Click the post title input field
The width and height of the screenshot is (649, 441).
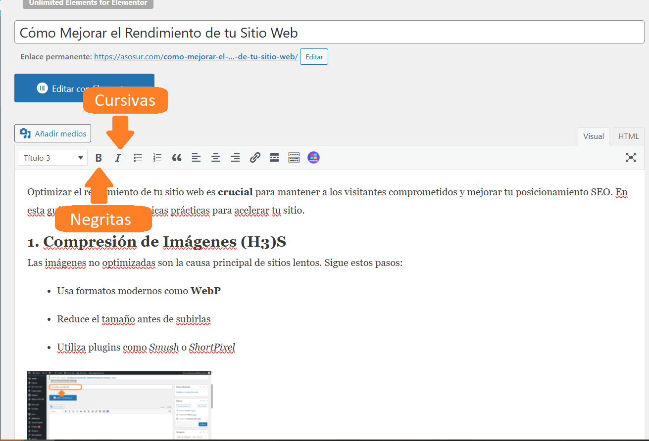click(x=329, y=33)
